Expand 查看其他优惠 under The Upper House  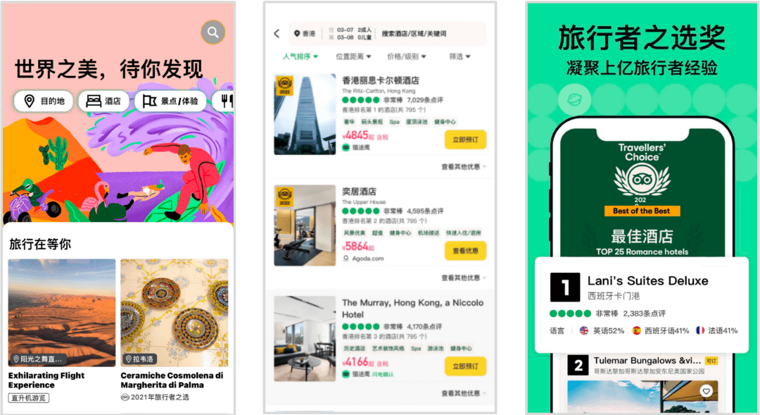coord(463,278)
